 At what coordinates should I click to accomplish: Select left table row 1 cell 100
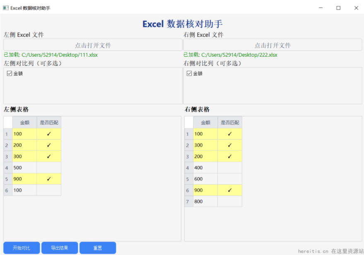click(24, 134)
